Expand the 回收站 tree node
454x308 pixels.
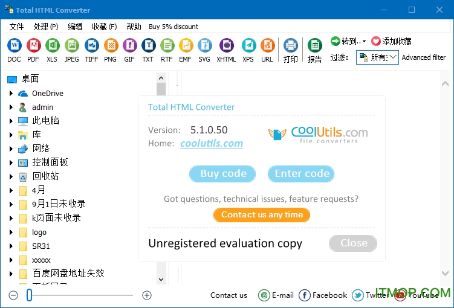point(11,176)
